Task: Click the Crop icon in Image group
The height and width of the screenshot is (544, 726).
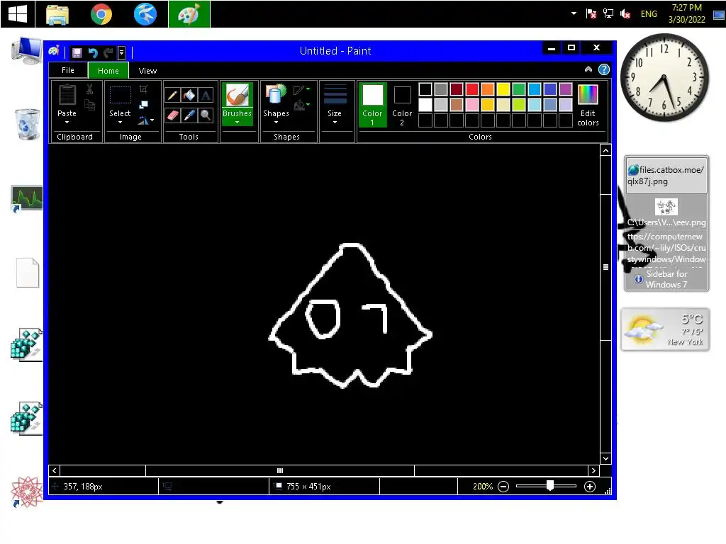Action: 143,89
